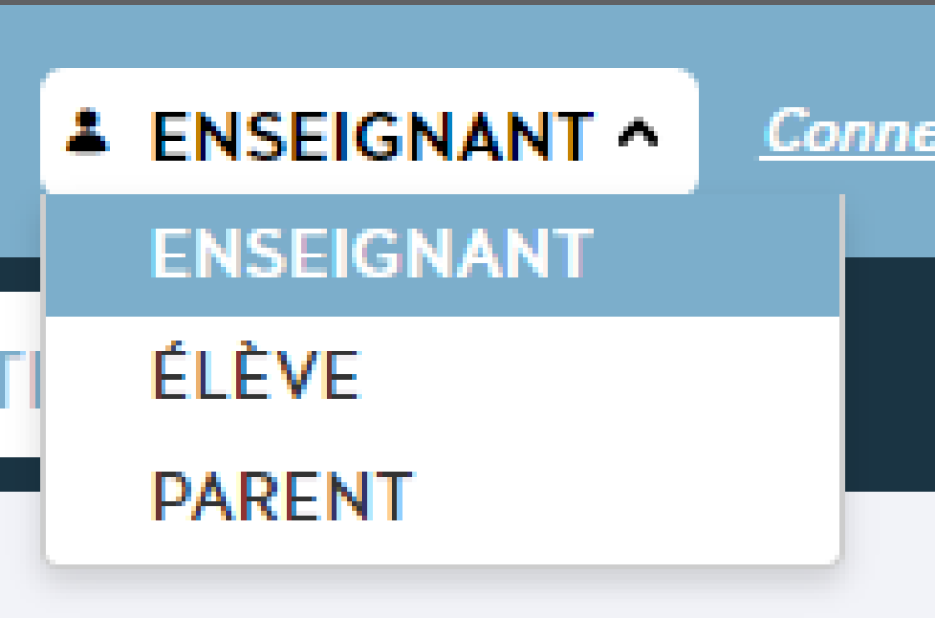Pick the last option, PARENT
The width and height of the screenshot is (935, 618).
[x=281, y=496]
